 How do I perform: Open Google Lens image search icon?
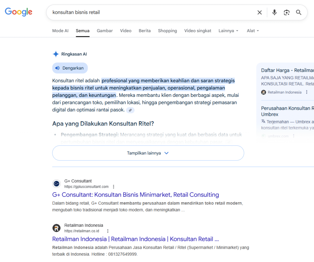click(286, 12)
